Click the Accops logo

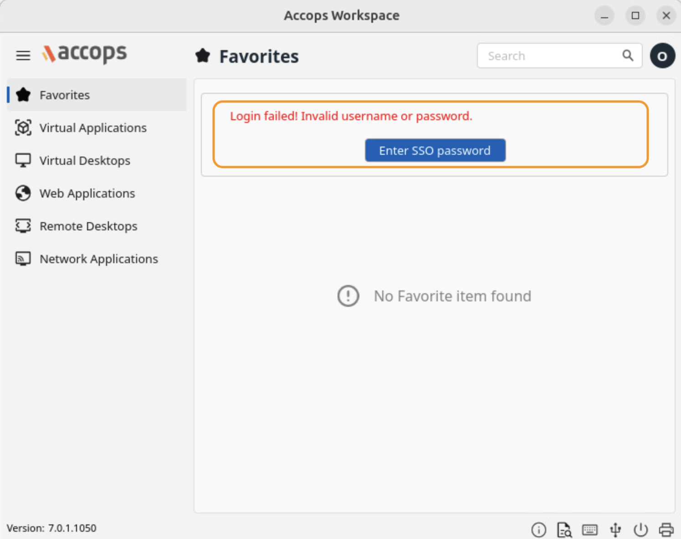pyautogui.click(x=85, y=54)
